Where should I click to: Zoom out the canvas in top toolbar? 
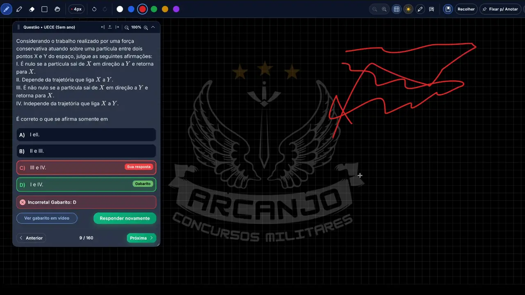coord(374,9)
